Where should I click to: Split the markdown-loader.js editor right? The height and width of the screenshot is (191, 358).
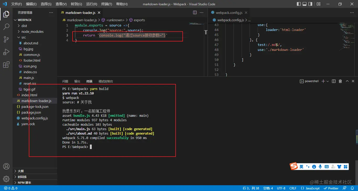point(195,13)
